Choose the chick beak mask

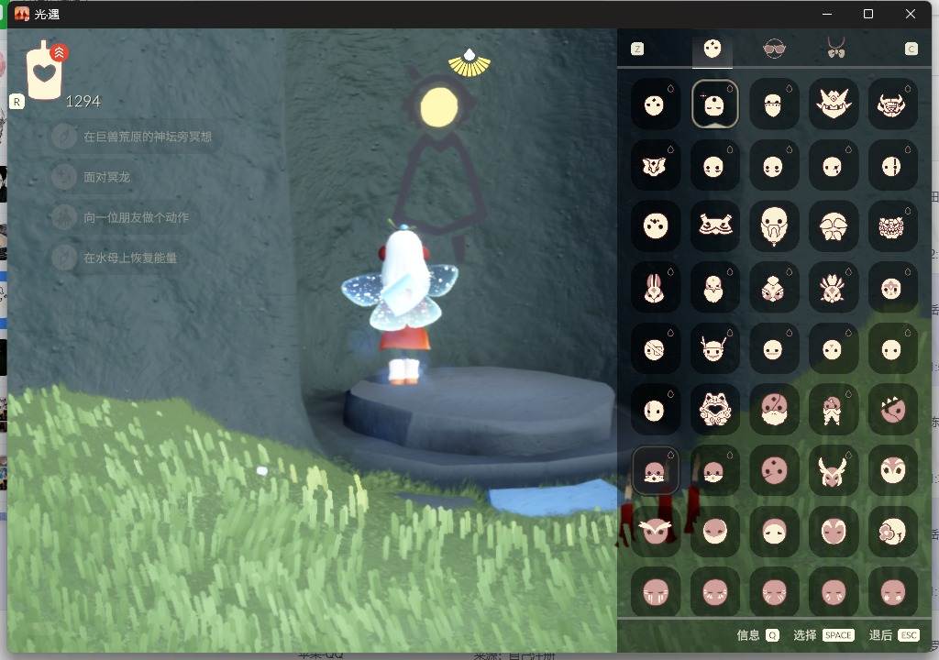tap(714, 288)
